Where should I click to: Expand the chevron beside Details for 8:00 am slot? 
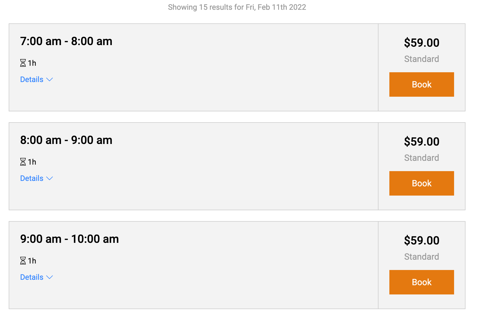point(49,178)
